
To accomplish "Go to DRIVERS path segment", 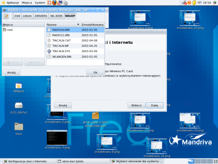I will (41, 16).
